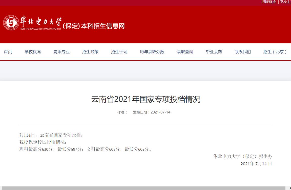Click the 发布日期：2021-07-14 text
Screen dimensions: 291x190
152,112
